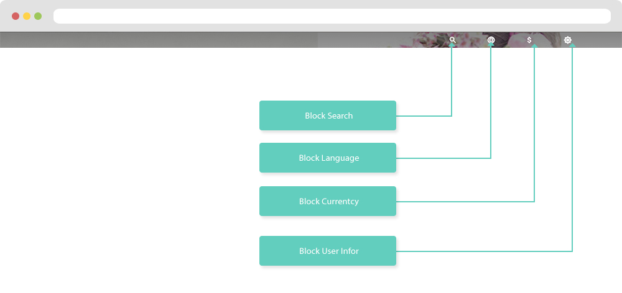Image resolution: width=622 pixels, height=293 pixels.
Task: Click the Block User Infor button
Action: point(328,251)
